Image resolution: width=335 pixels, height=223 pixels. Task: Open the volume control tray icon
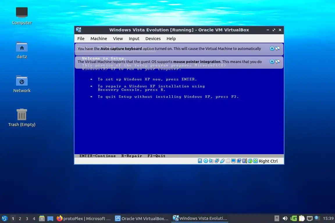pyautogui.click(x=285, y=218)
